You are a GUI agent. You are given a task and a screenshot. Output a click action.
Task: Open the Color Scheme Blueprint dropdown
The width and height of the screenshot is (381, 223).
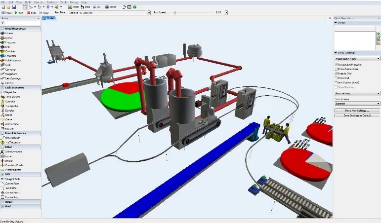pyautogui.click(x=357, y=104)
